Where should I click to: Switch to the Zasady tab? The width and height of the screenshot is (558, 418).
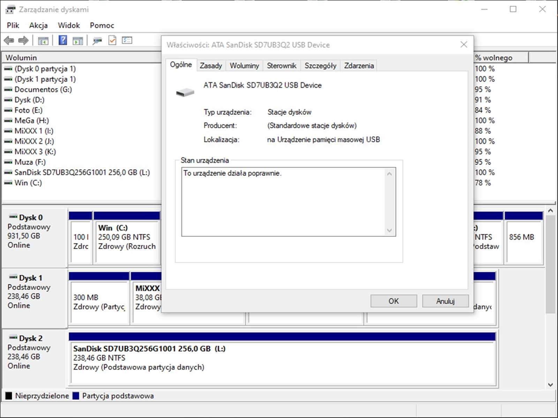[x=211, y=65]
